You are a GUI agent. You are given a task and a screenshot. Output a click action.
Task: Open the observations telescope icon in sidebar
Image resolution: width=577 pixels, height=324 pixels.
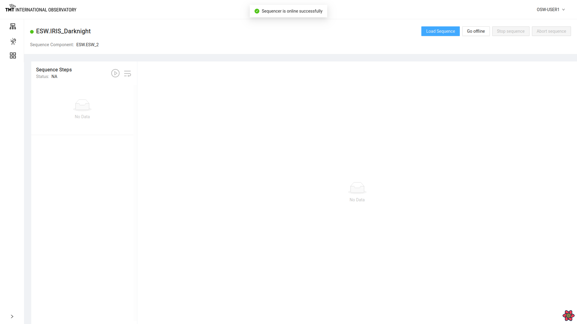(13, 41)
